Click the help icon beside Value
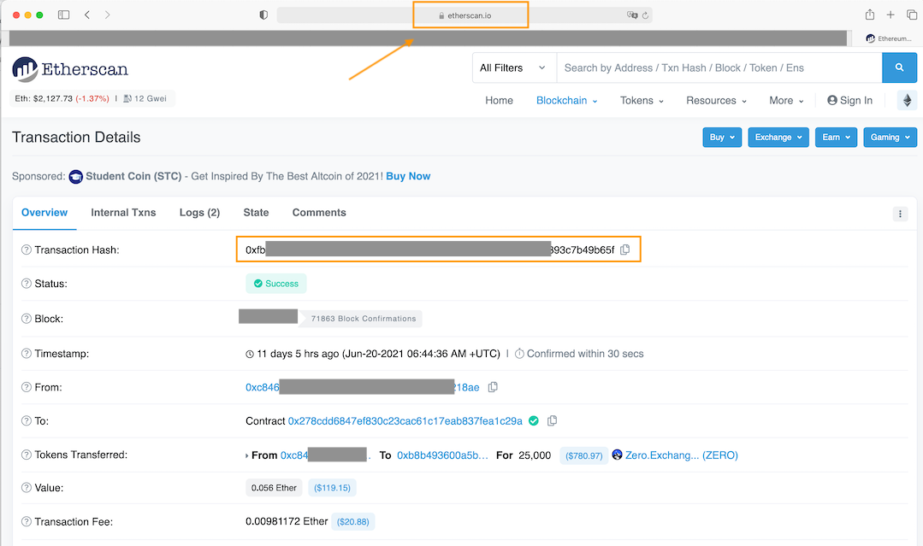 pyautogui.click(x=27, y=488)
